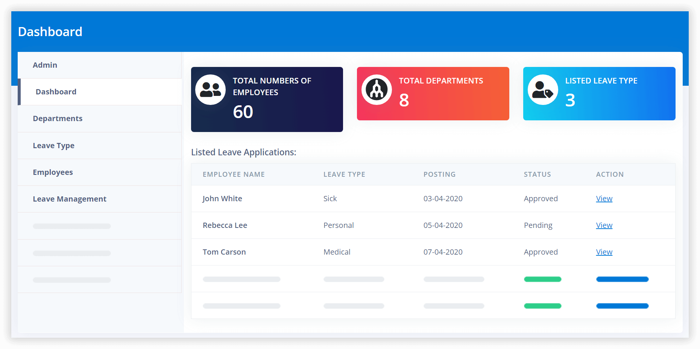Click the Posting column header

(439, 174)
